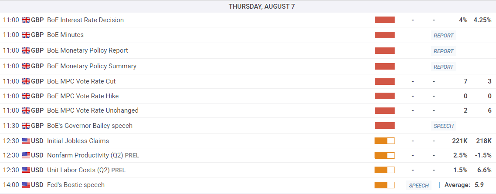Screen dimensions: 496x194
Task: Click SPEECH badge for Governor Bailey speech
Action: (443, 126)
